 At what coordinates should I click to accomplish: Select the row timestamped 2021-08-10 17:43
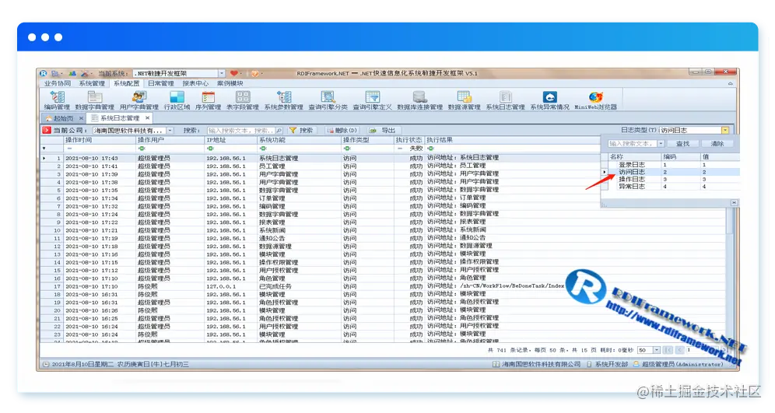321,158
